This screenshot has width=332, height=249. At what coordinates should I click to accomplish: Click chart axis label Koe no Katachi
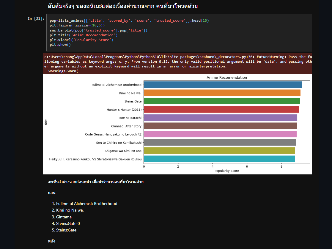tap(130, 118)
